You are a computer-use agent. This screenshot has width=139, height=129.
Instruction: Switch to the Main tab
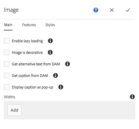pos(8,25)
